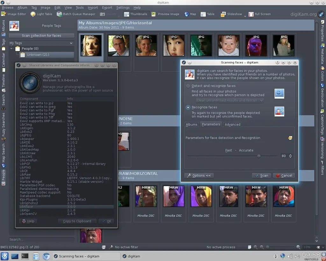326x261 pixels.
Task: Enter Full Screen mode
Action: (x=260, y=14)
